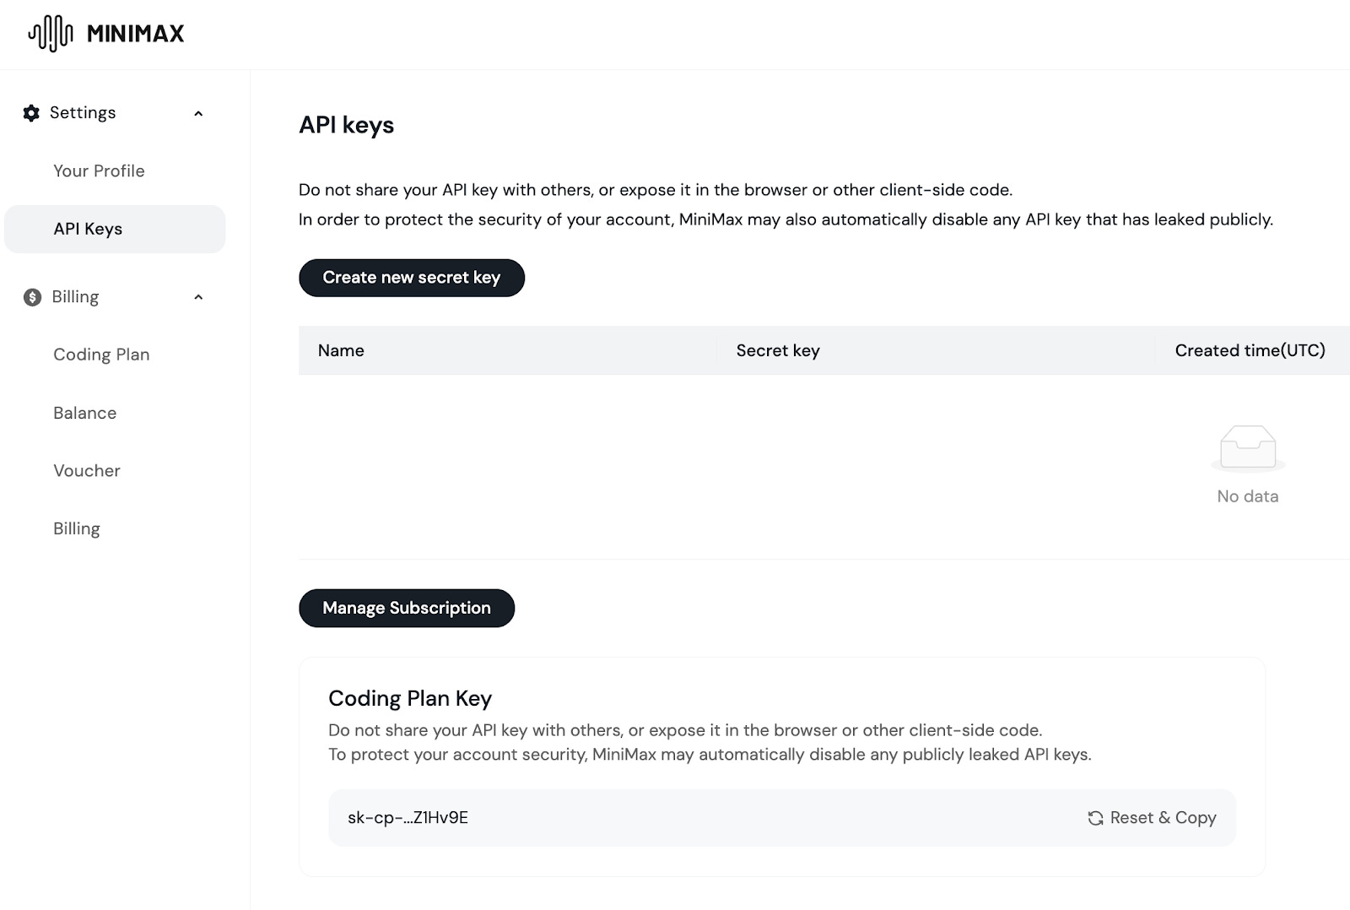
Task: Expand the Created time(UTC) column header
Action: pyautogui.click(x=1250, y=350)
